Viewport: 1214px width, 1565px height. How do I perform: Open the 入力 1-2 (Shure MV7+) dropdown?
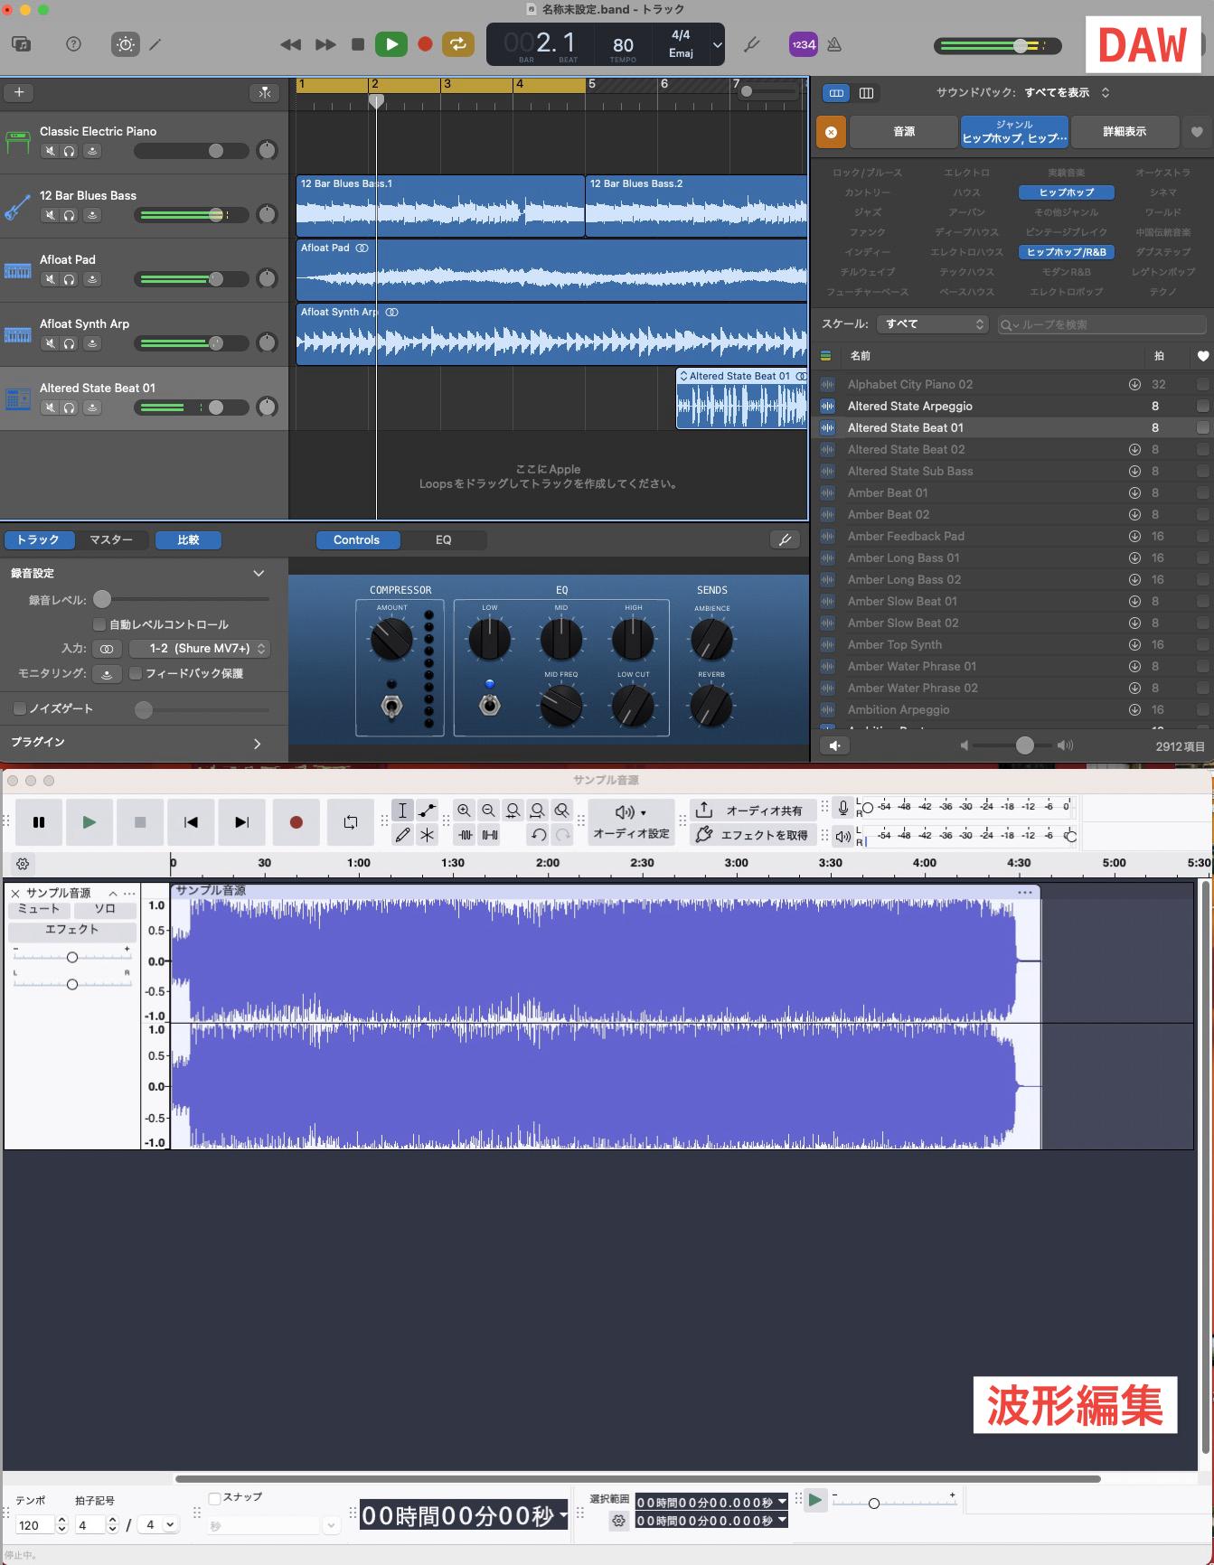click(199, 649)
